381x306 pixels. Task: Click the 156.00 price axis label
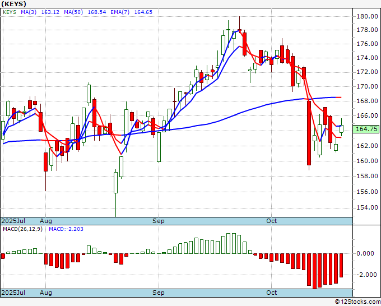[367, 192]
